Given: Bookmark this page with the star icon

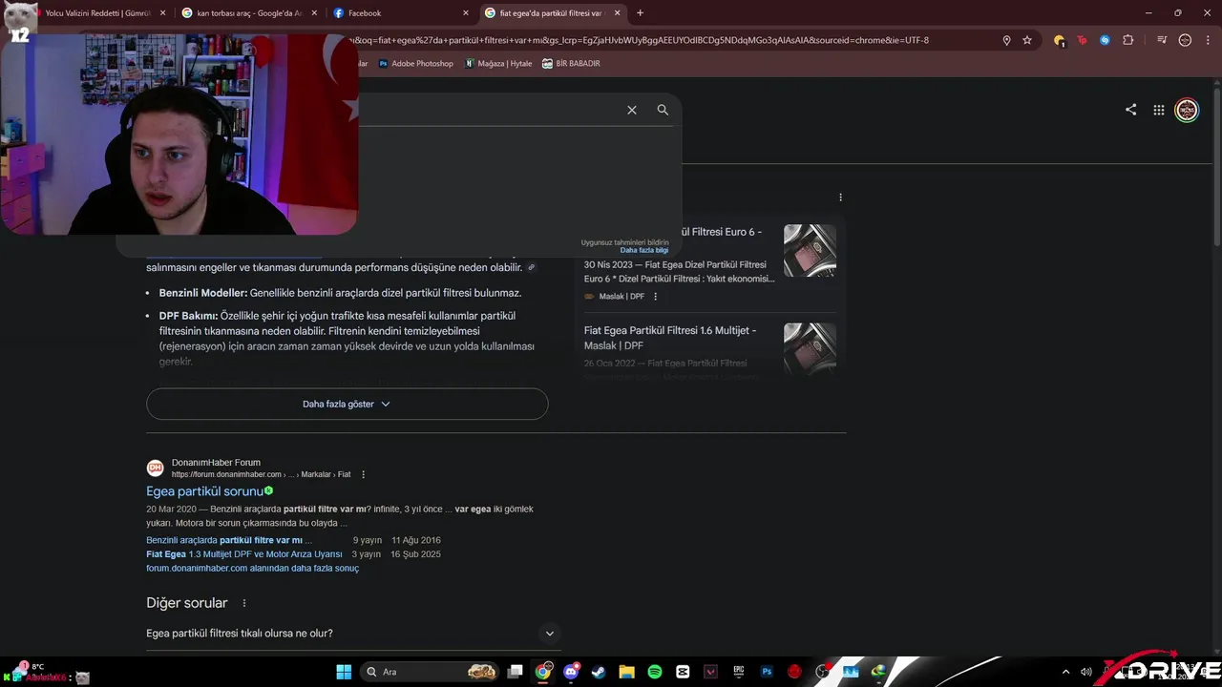Looking at the screenshot, I should tap(1027, 40).
